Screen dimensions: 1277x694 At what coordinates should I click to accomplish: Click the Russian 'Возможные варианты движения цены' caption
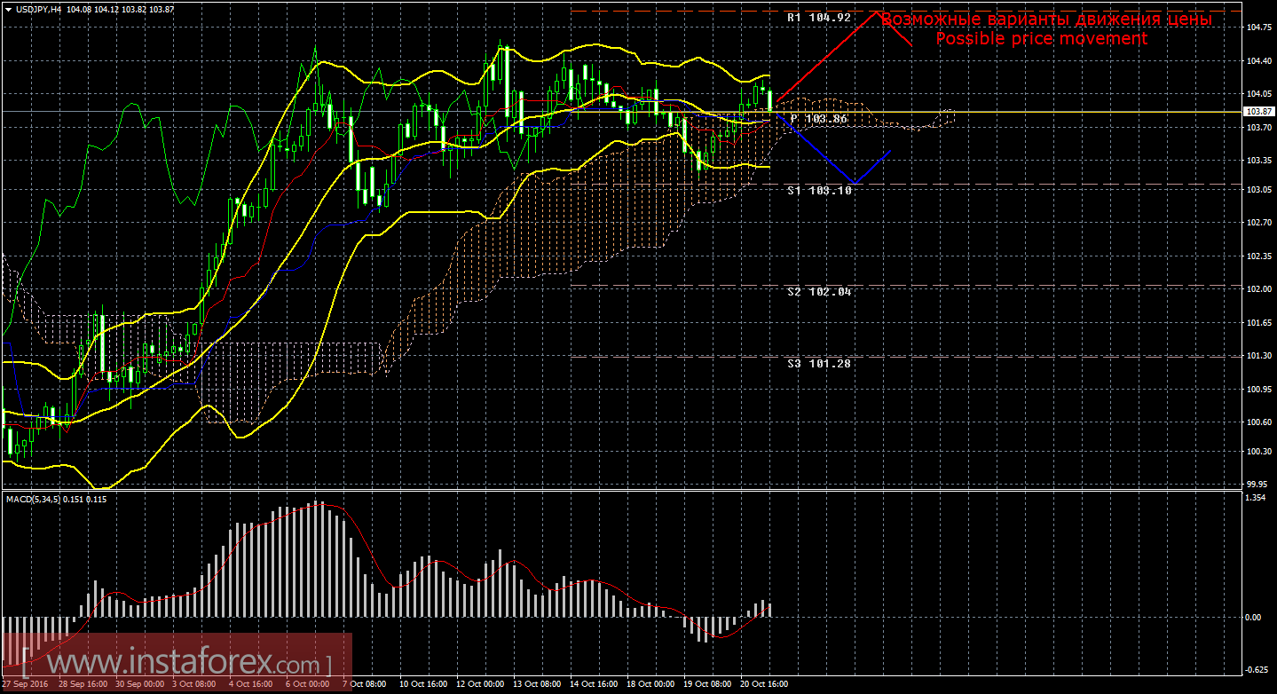tap(1046, 19)
